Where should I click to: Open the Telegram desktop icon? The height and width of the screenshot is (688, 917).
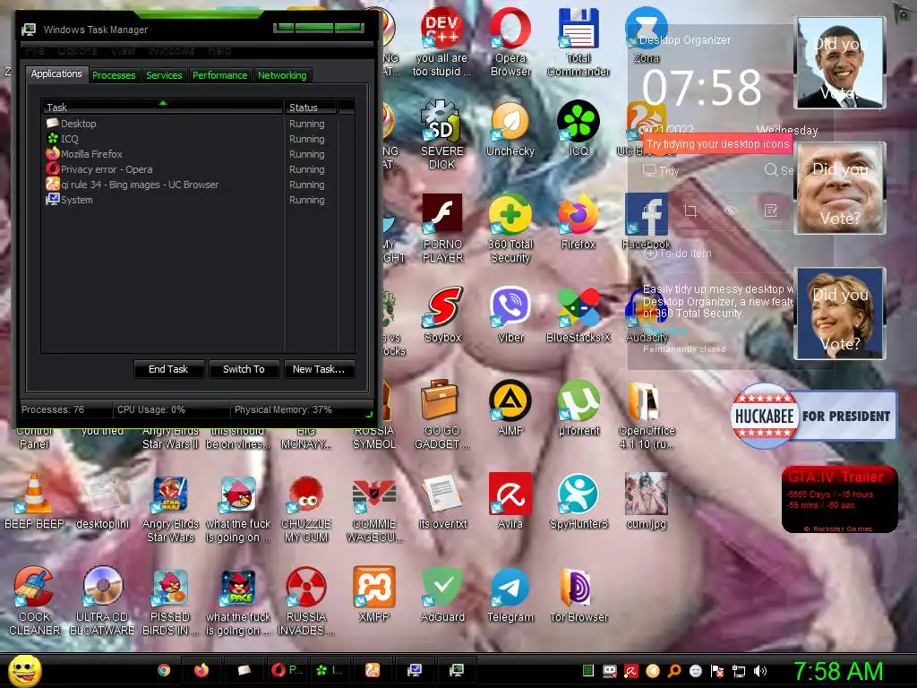click(x=510, y=594)
